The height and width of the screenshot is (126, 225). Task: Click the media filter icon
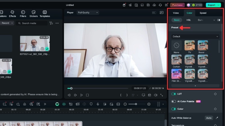tap(51, 23)
